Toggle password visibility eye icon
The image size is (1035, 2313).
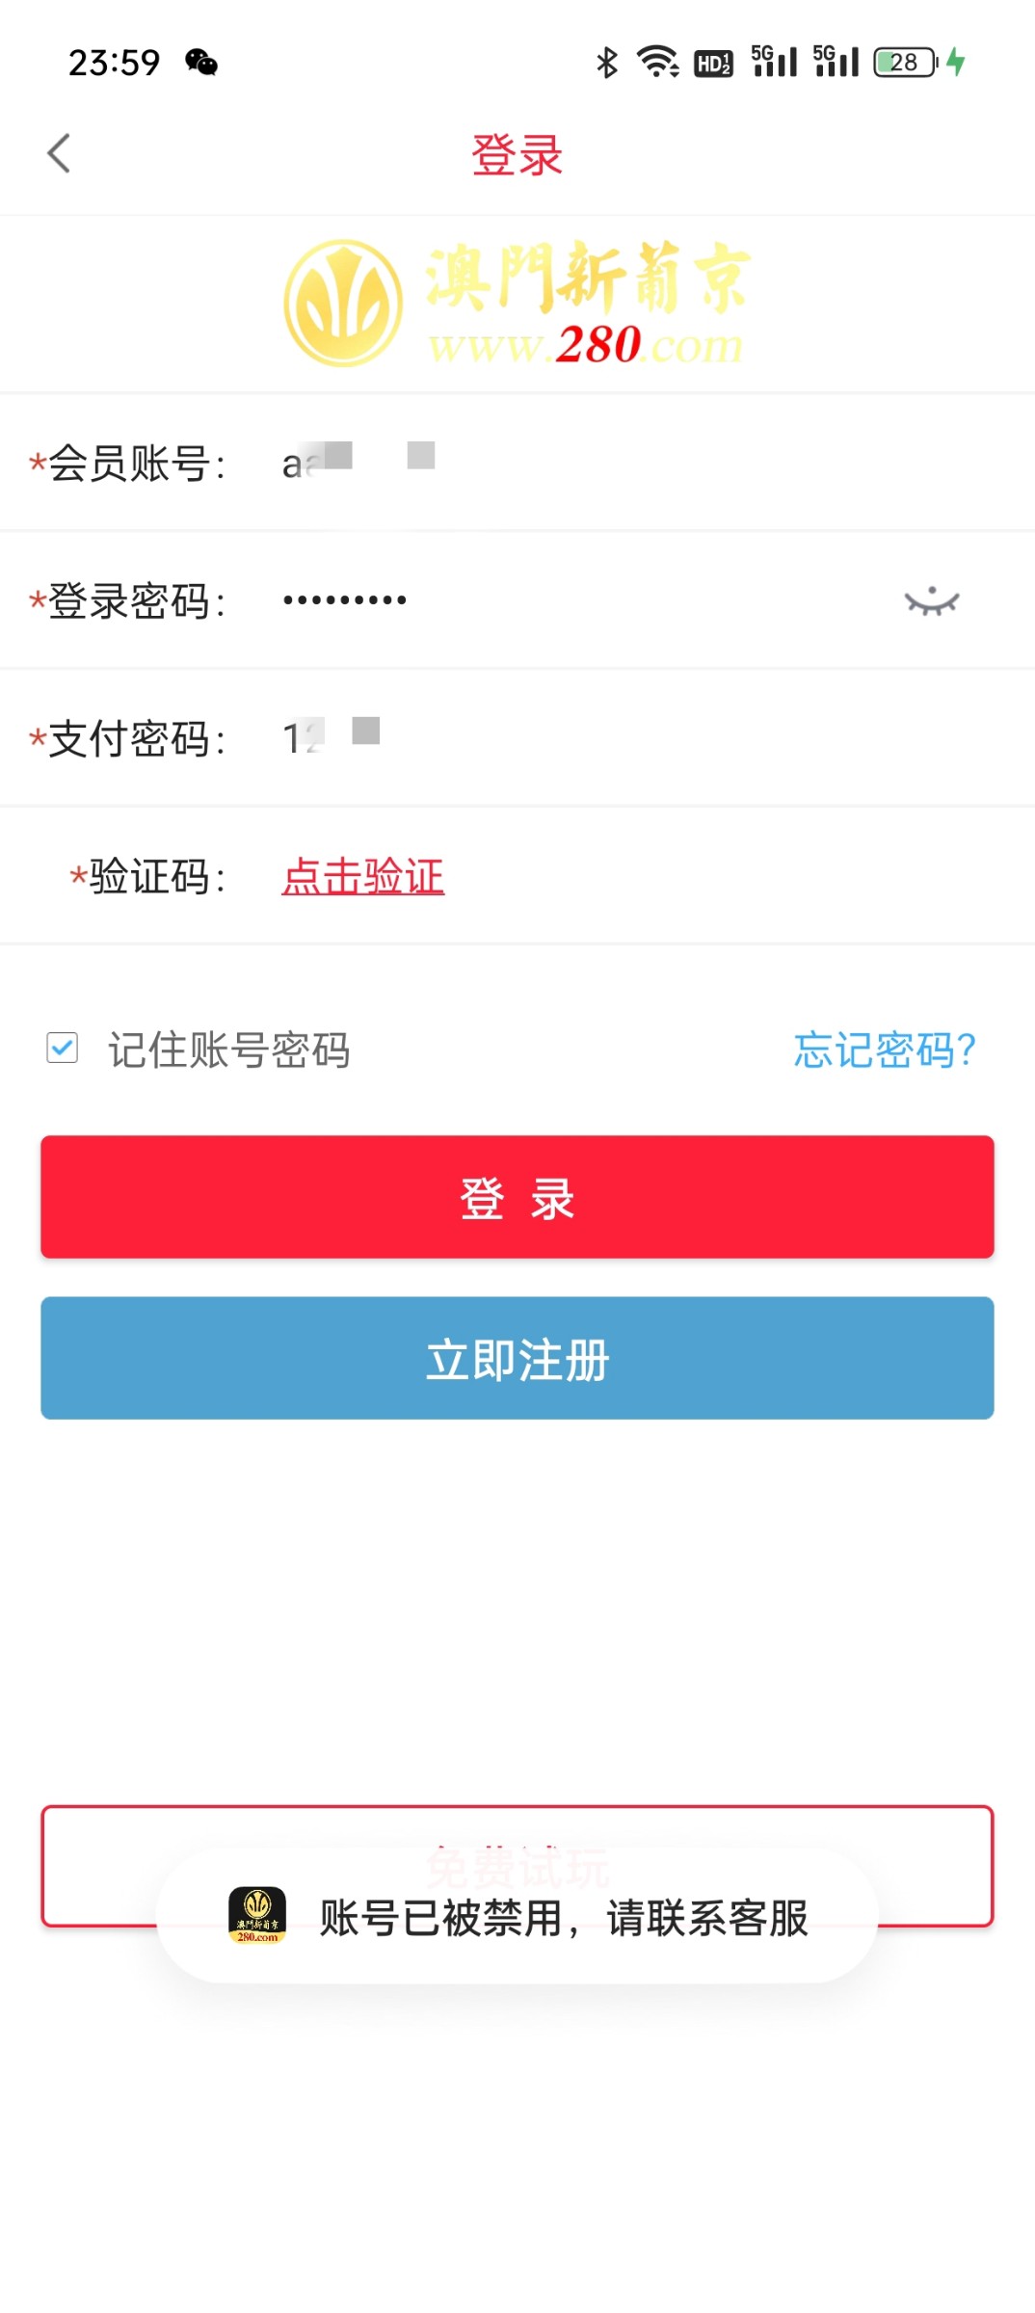(x=931, y=601)
